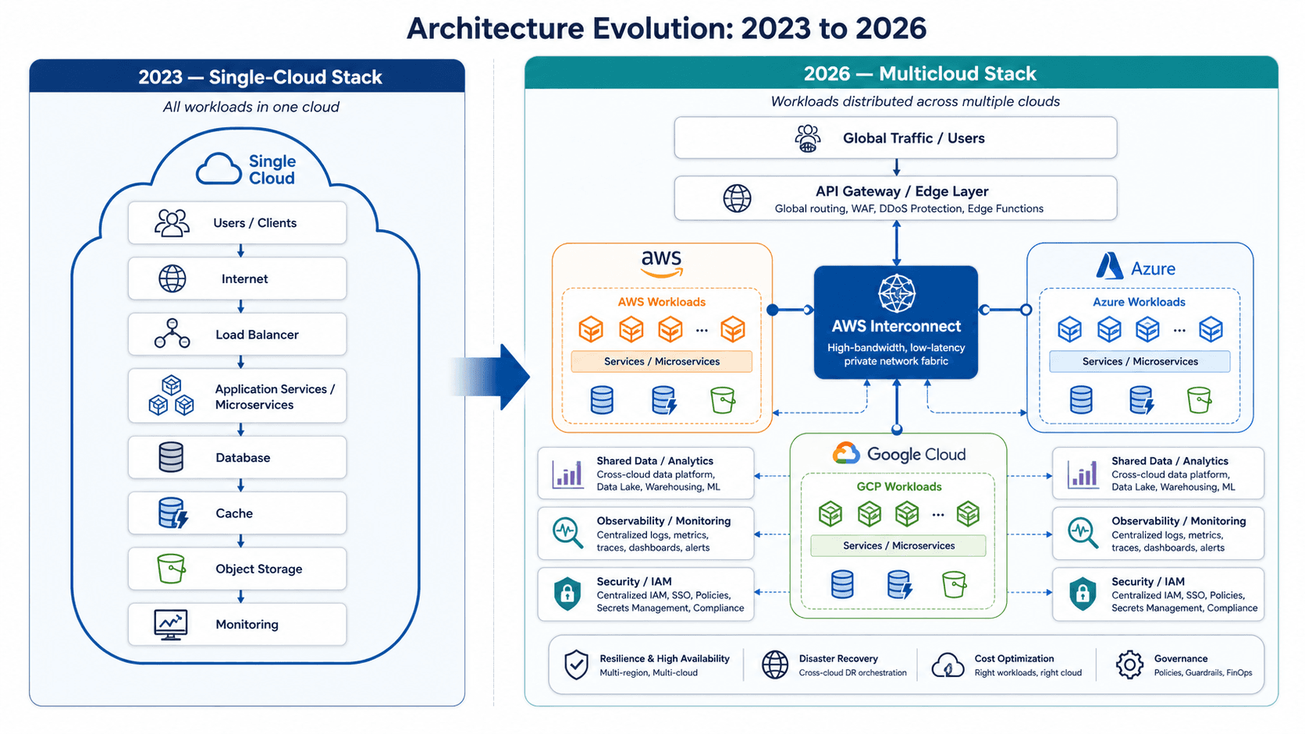Click the "Azure Workloads" label

click(1139, 302)
